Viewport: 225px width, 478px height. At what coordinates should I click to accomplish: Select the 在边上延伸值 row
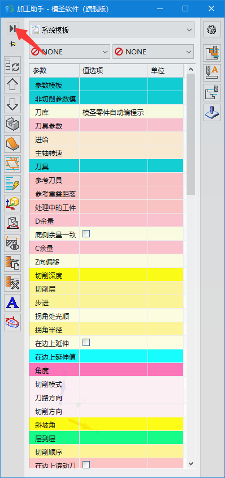pyautogui.click(x=106, y=356)
